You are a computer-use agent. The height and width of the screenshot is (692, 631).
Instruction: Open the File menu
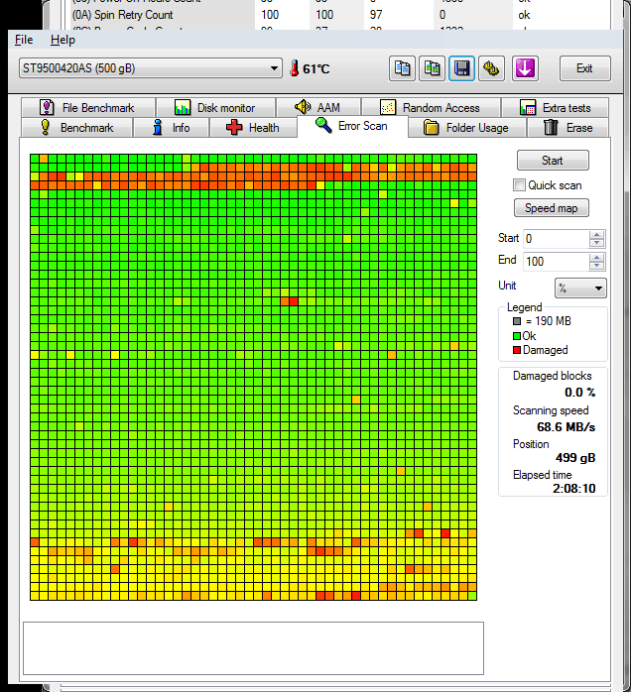click(x=24, y=40)
